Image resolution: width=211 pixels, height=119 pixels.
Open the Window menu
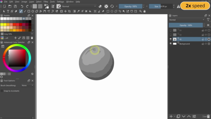[70, 2]
